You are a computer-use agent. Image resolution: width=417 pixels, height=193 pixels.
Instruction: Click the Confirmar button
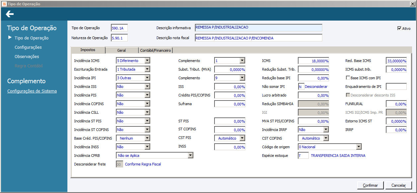(370, 185)
